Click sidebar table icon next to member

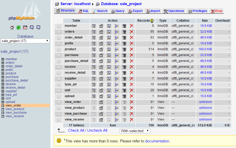pos(3,59)
